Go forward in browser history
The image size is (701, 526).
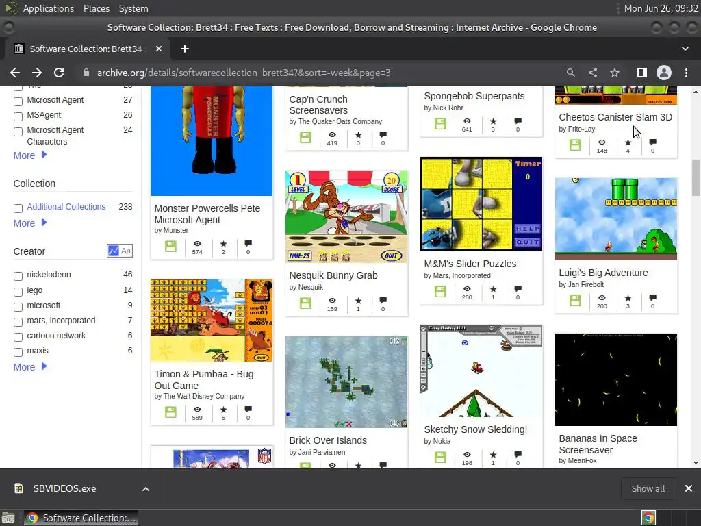37,73
